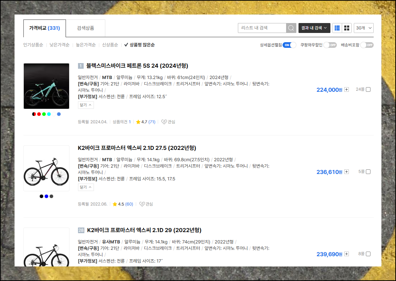The width and height of the screenshot is (396, 281).
Task: Expand price list plus for 224,000원
Action: (346, 90)
